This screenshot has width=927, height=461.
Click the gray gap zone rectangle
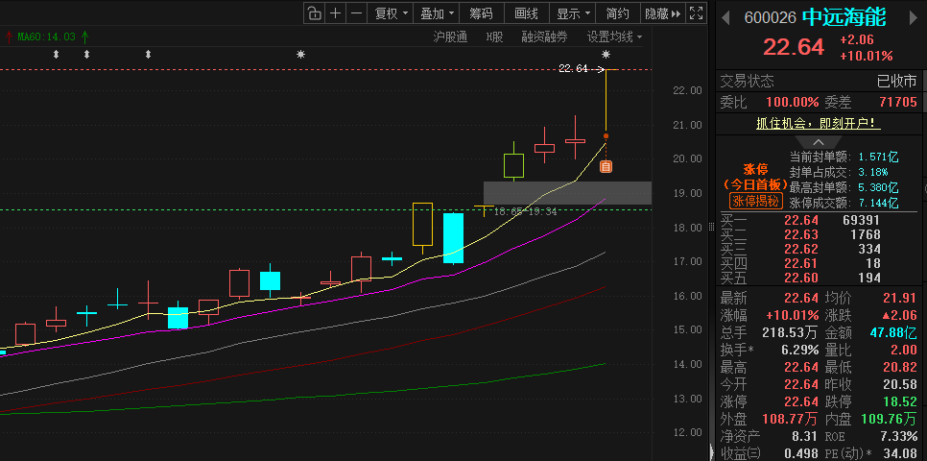point(567,193)
